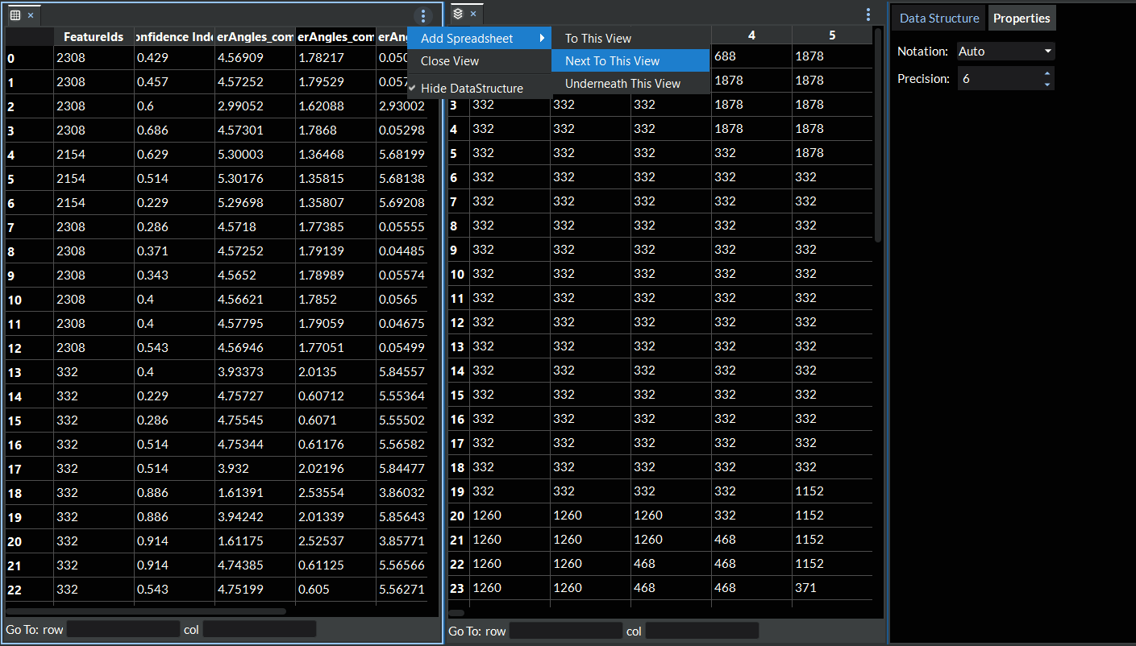Open the Notation dropdown set to Auto
The width and height of the screenshot is (1136, 646).
point(1005,52)
